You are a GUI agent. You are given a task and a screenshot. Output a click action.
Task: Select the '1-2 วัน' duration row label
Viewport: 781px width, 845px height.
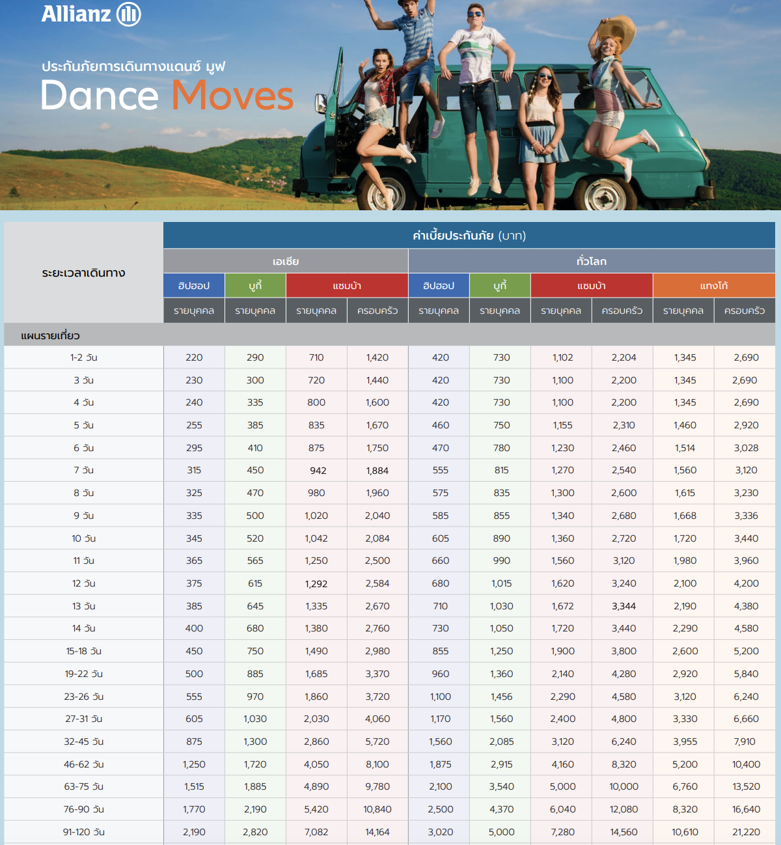(x=84, y=357)
